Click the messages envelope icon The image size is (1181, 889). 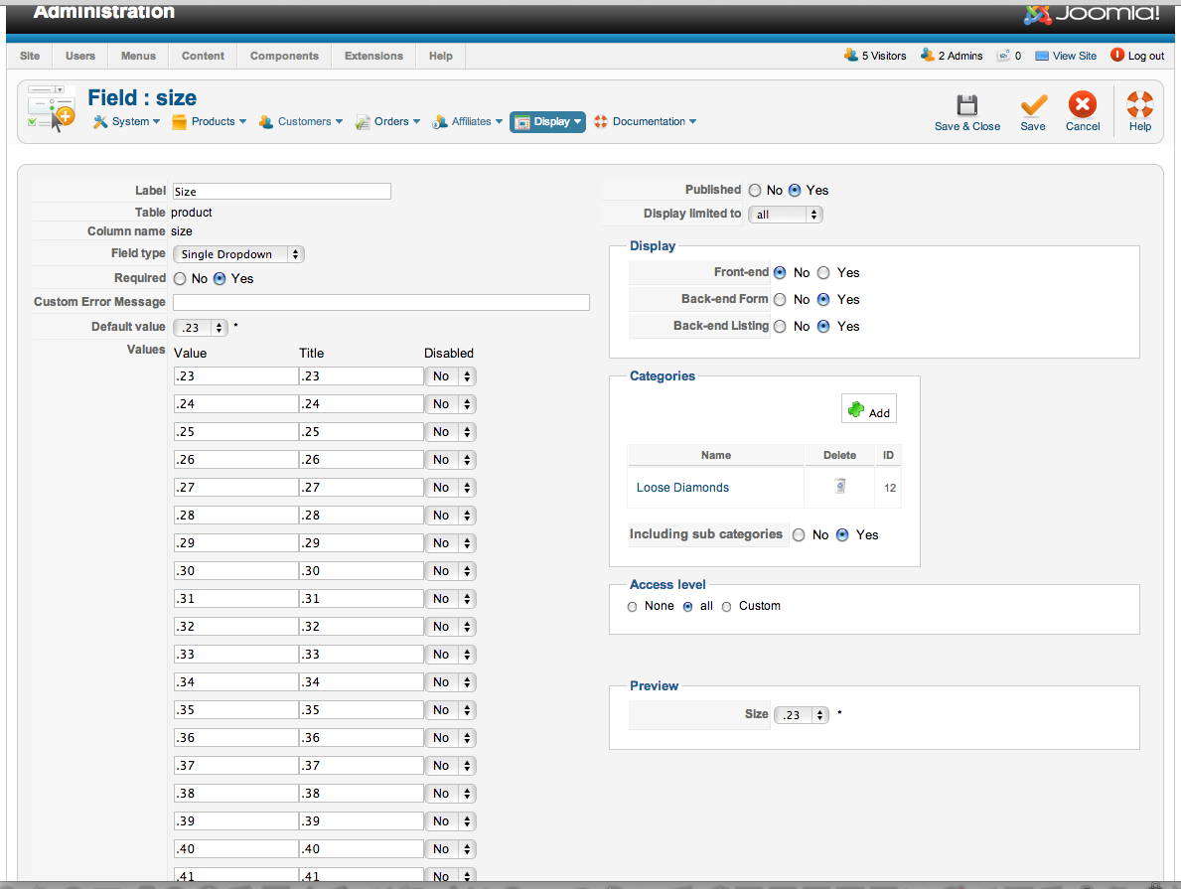[1003, 55]
